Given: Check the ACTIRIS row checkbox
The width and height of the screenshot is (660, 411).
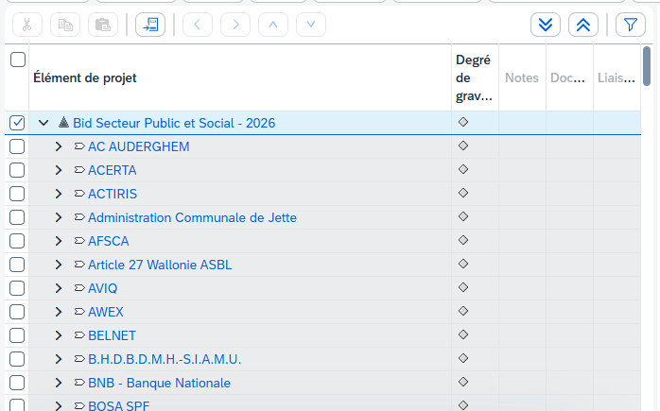Looking at the screenshot, I should tap(17, 194).
